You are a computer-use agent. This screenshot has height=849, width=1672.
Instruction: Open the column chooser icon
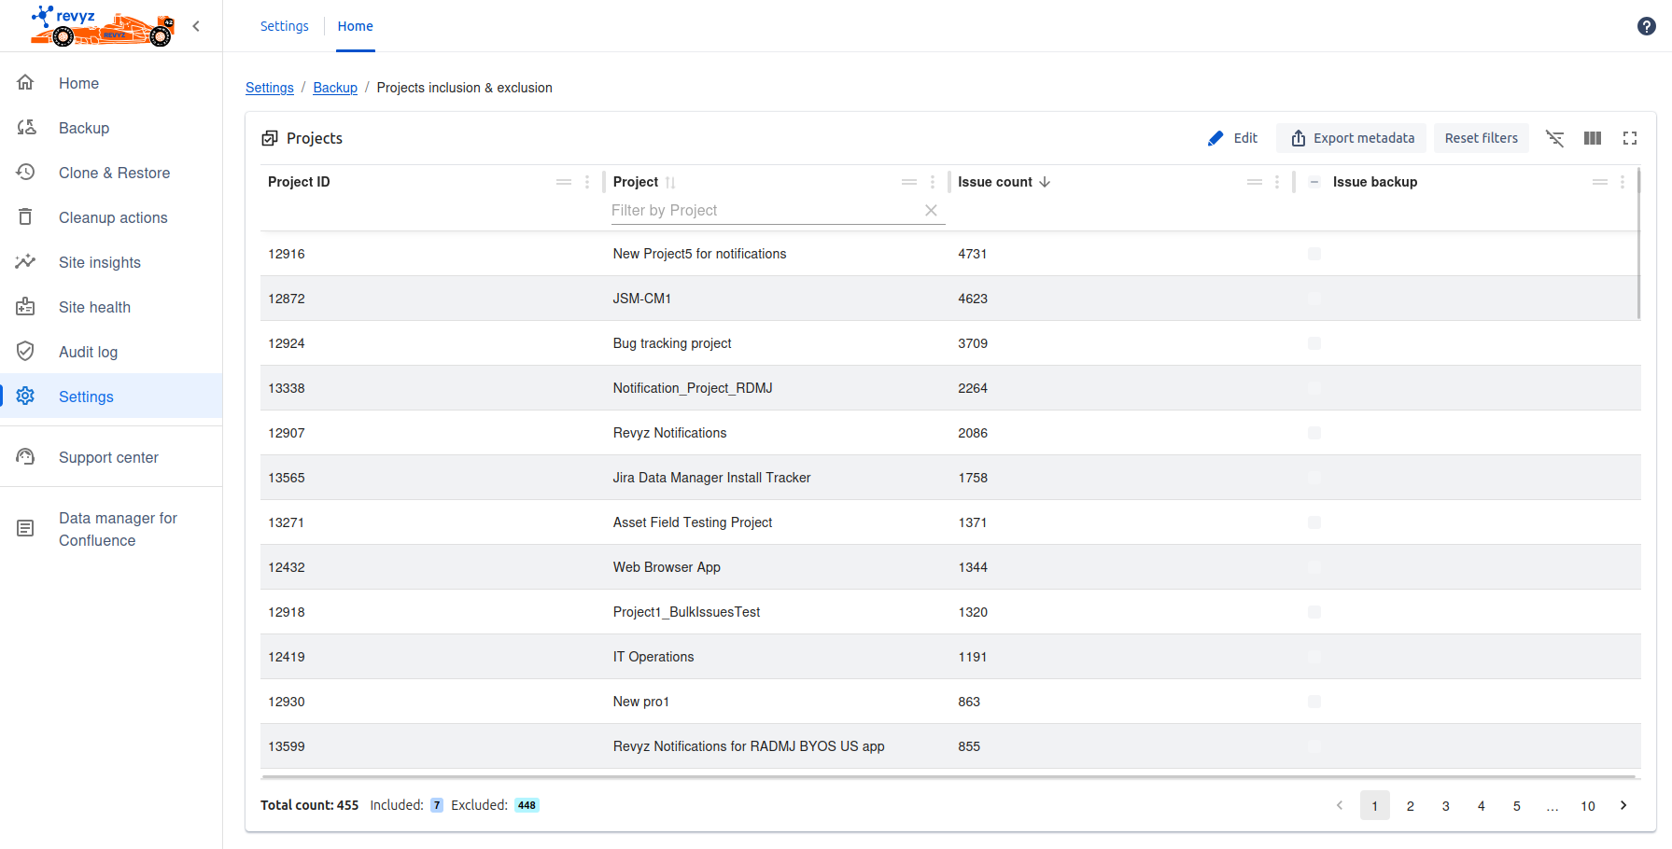[x=1593, y=138]
